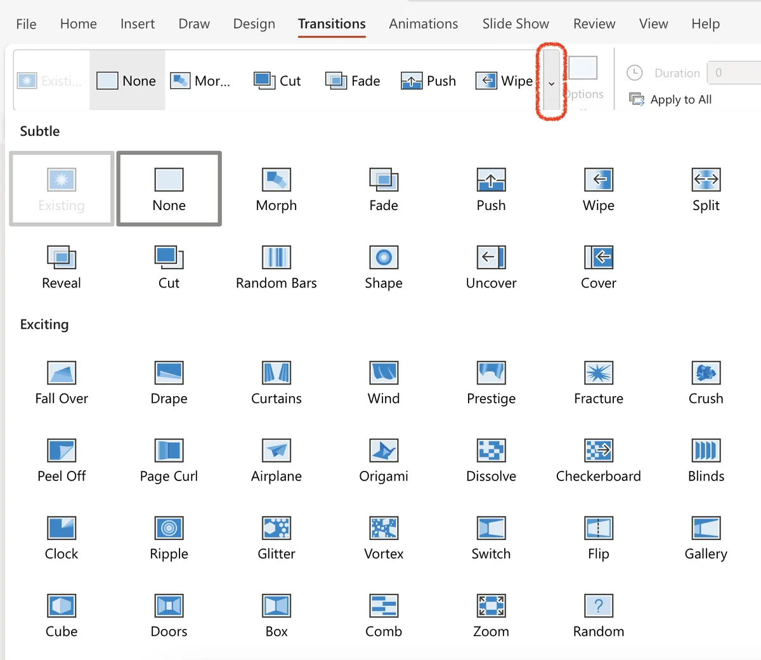Image resolution: width=761 pixels, height=660 pixels.
Task: Apply the Box transition
Action: pyautogui.click(x=276, y=616)
